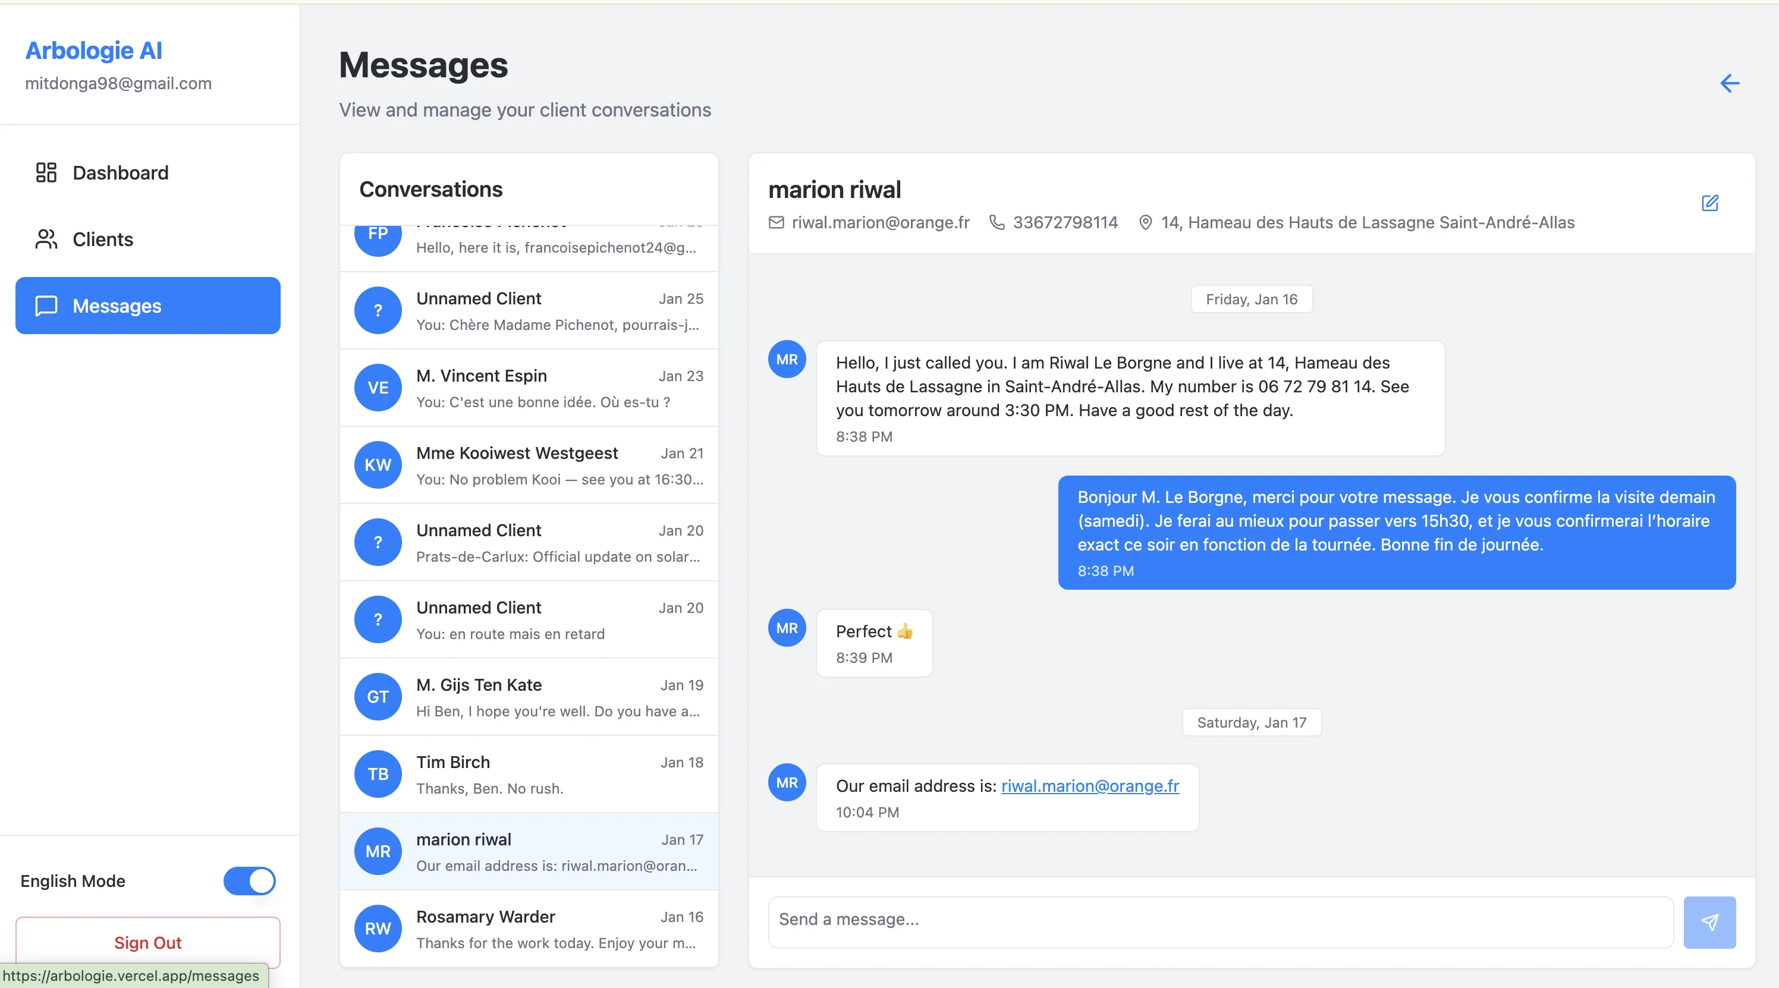Open Rosamary Warder conversation
Viewport: 1779px width, 988px height.
(529, 929)
